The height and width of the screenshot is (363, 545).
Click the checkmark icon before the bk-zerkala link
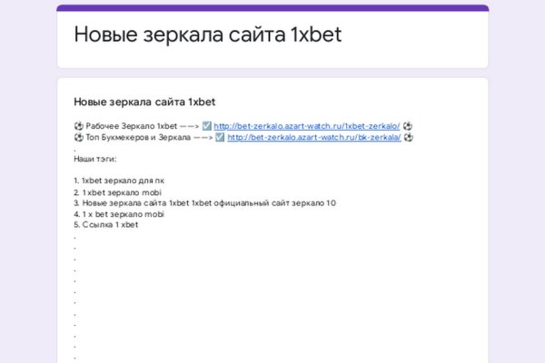[220, 138]
